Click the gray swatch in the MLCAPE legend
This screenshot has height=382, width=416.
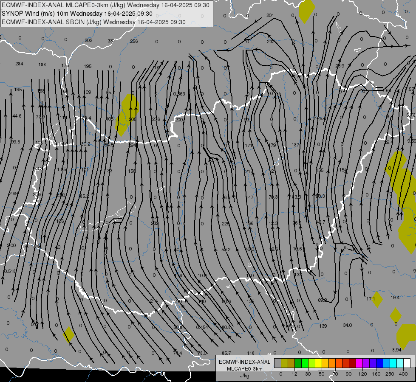tap(277, 363)
